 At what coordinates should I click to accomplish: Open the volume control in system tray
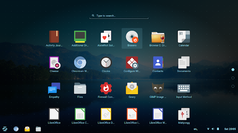point(213,129)
